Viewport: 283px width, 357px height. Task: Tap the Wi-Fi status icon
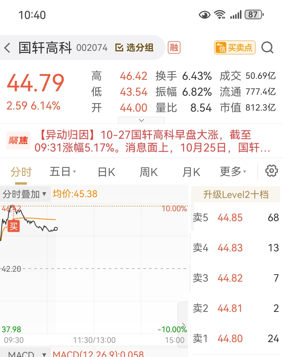point(220,15)
